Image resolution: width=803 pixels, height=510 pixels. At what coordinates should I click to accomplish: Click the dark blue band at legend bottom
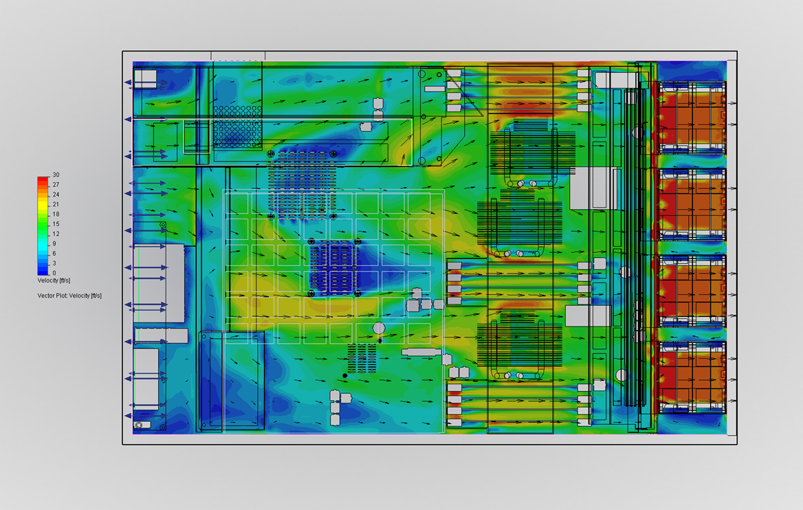click(43, 269)
